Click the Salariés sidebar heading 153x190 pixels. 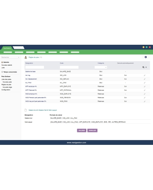(x=6, y=62)
